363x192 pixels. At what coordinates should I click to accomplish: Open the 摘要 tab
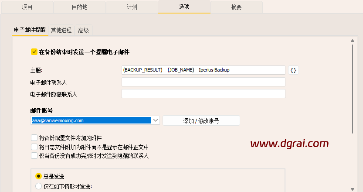pos(236,7)
